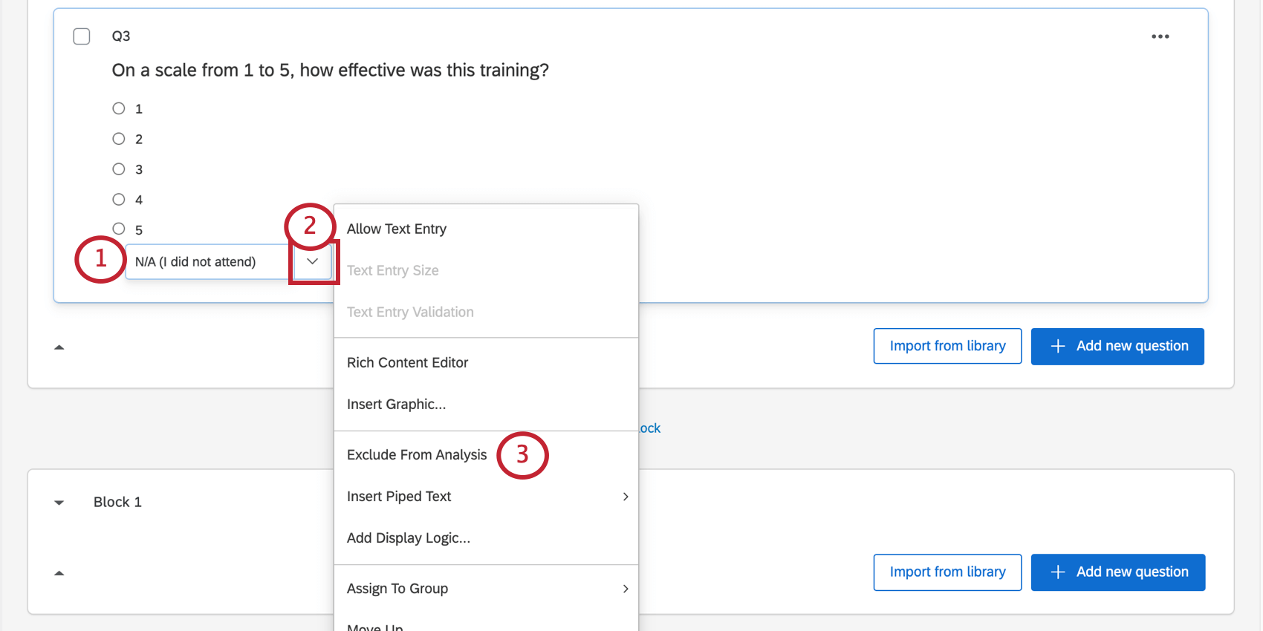Image resolution: width=1263 pixels, height=631 pixels.
Task: Open Rich Content Editor
Action: tap(407, 362)
